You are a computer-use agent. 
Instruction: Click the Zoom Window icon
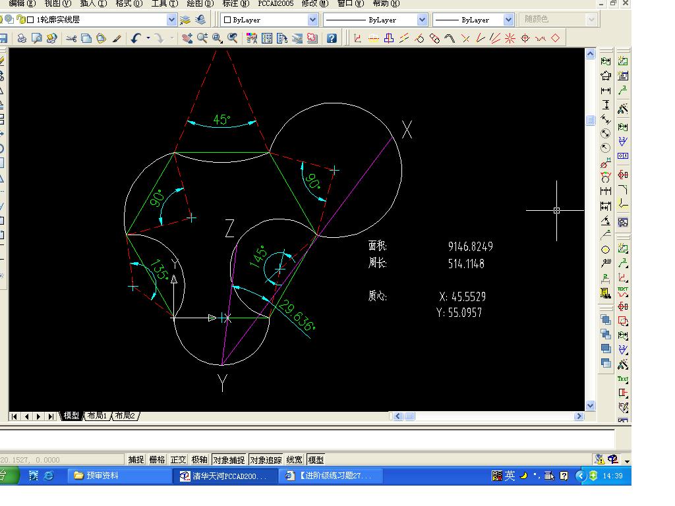click(x=218, y=39)
